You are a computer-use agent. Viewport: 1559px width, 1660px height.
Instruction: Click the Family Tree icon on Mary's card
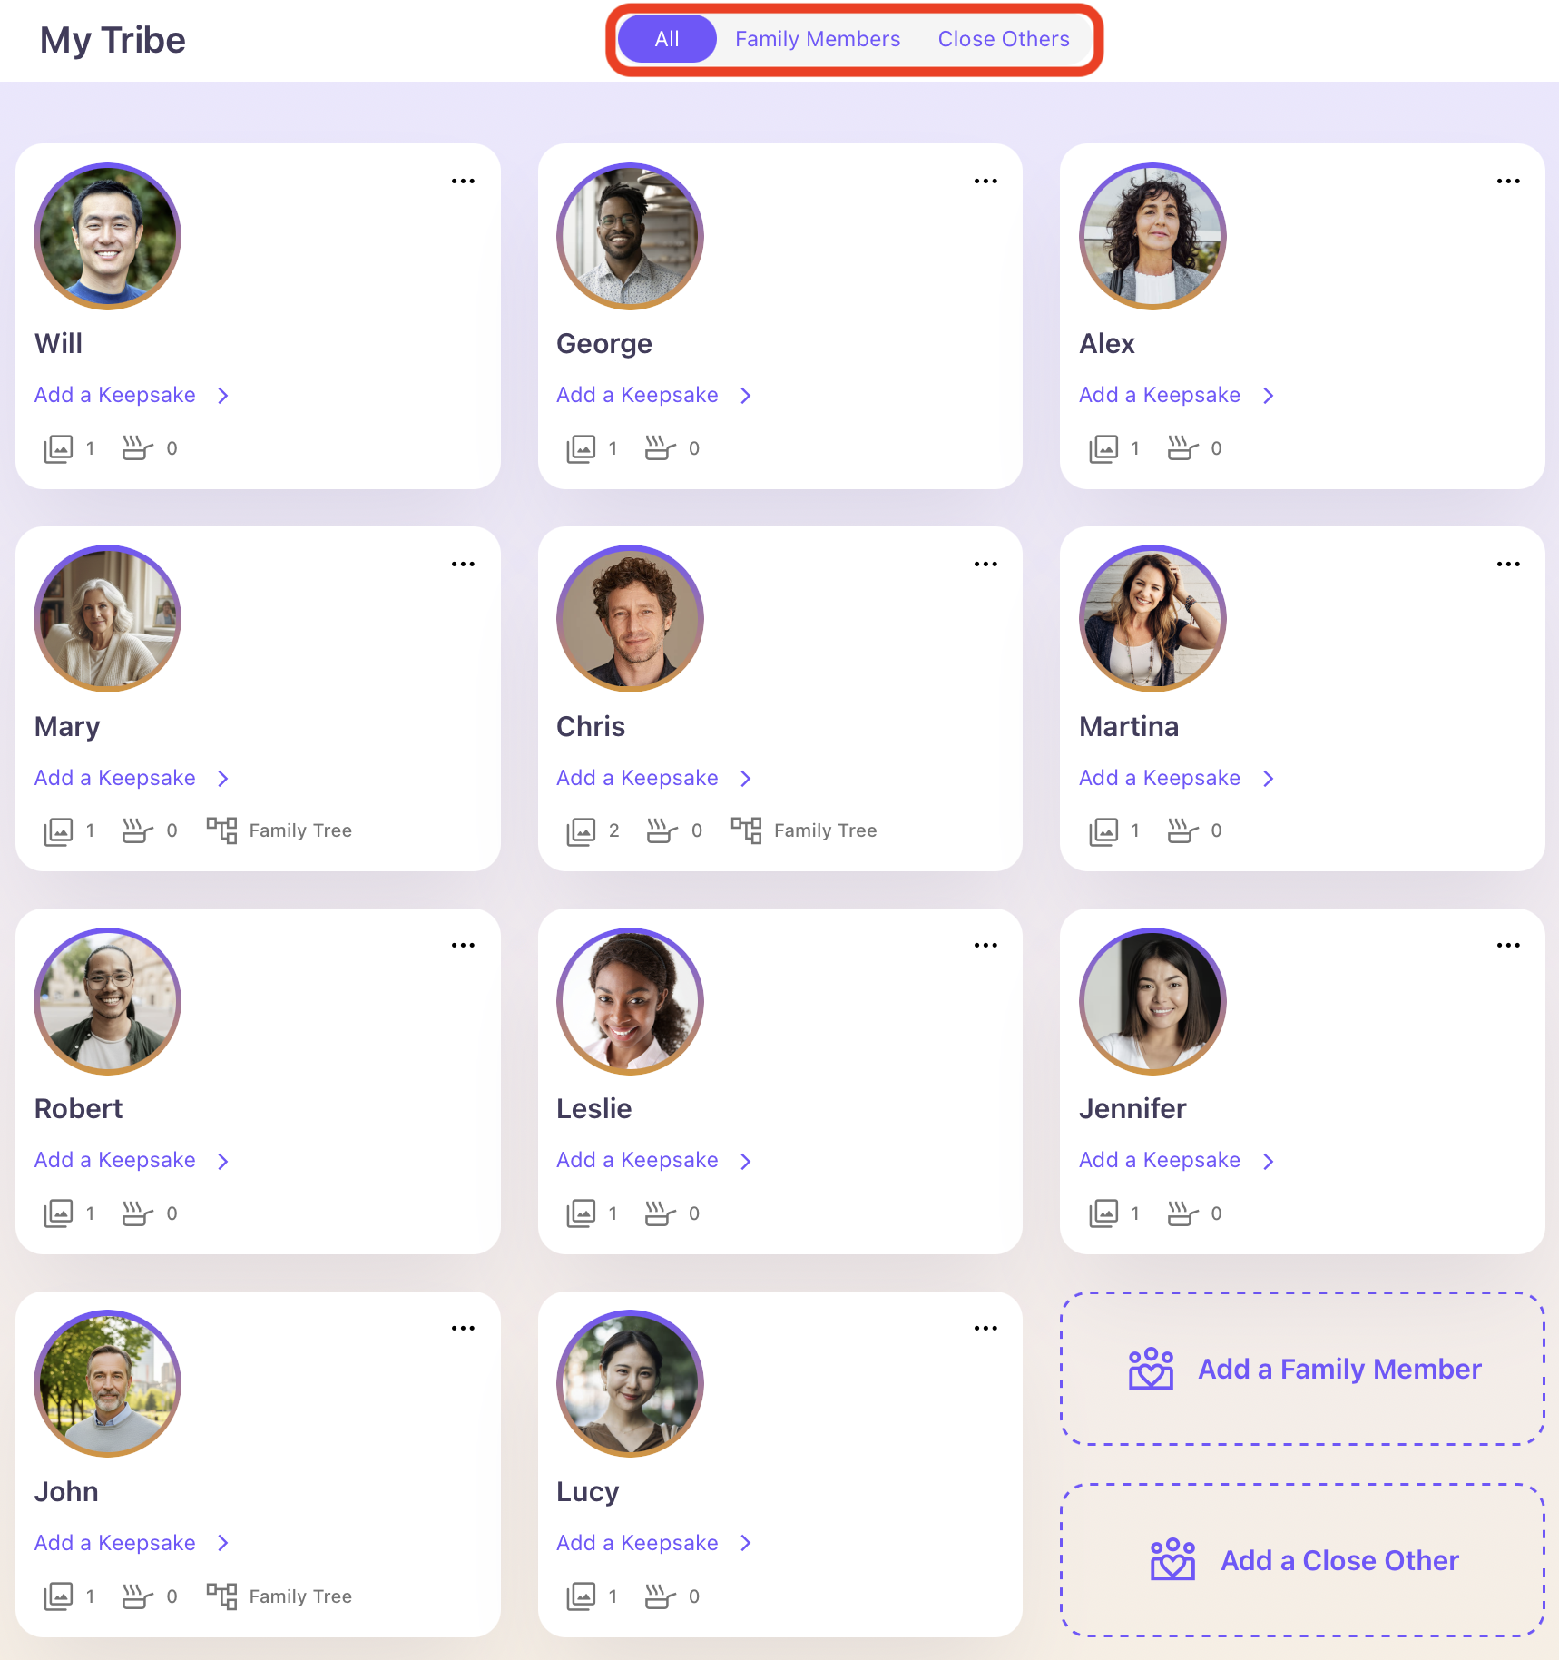point(221,830)
